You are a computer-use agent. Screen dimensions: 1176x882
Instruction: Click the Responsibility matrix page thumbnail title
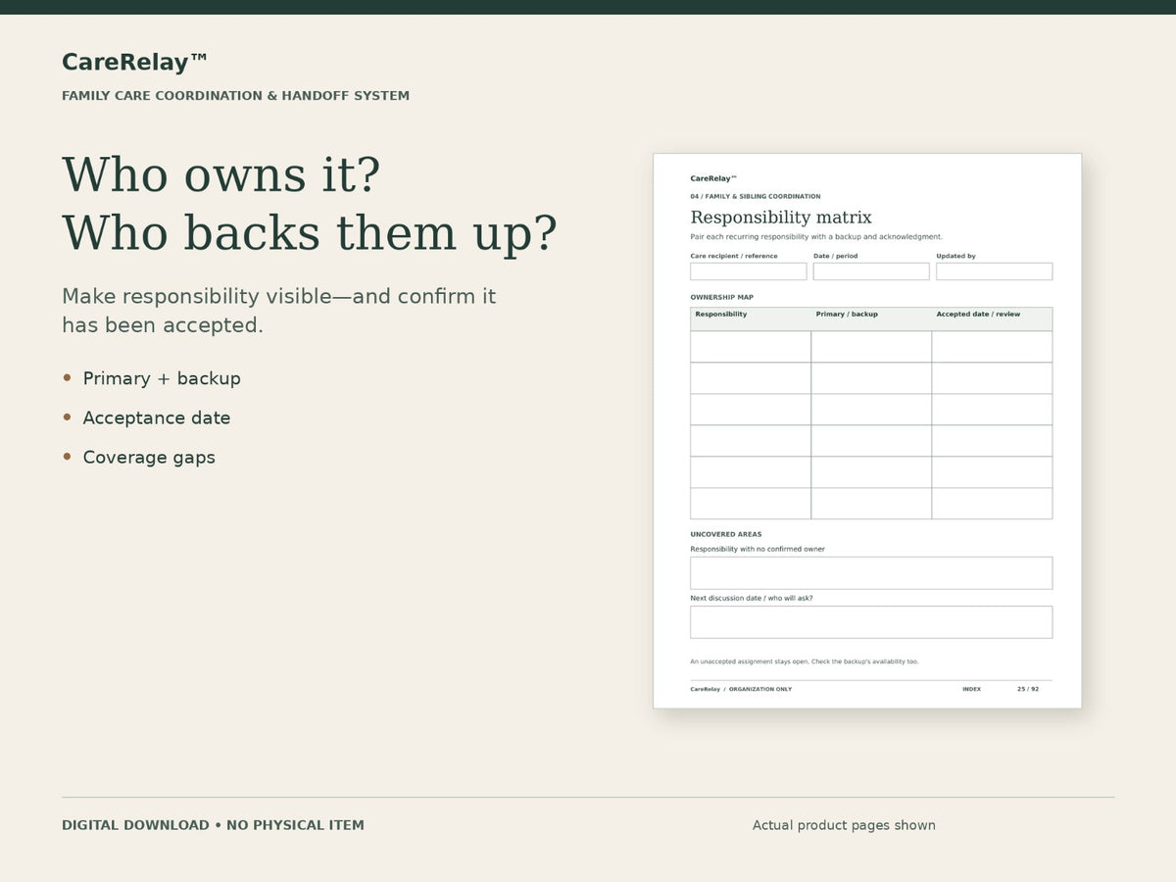pyautogui.click(x=781, y=218)
